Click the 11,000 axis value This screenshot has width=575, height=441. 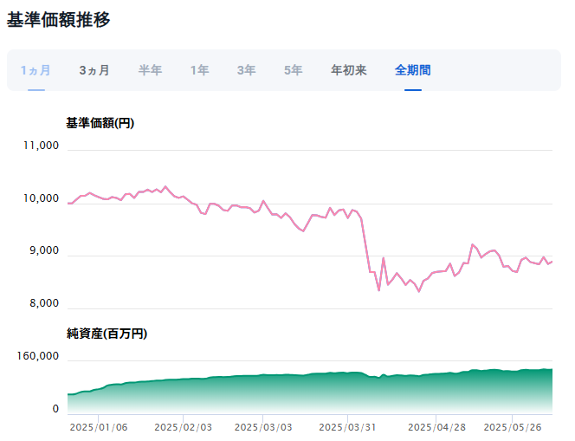[41, 146]
